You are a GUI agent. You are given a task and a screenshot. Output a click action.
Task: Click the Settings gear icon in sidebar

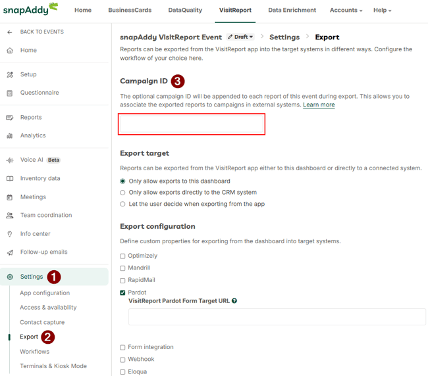pos(10,277)
